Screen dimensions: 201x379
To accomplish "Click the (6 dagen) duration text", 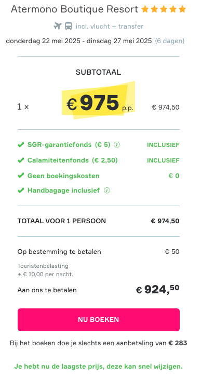I will click(x=169, y=40).
